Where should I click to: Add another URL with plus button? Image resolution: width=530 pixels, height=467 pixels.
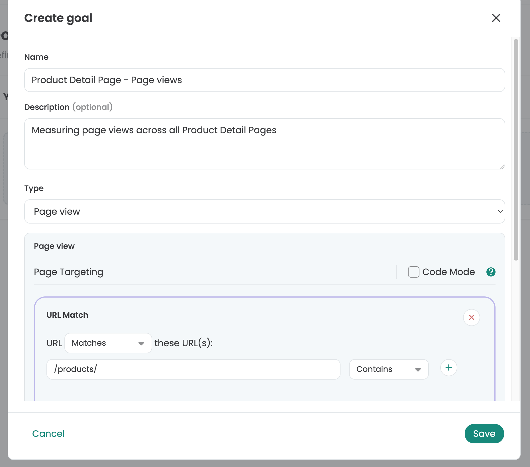(449, 368)
